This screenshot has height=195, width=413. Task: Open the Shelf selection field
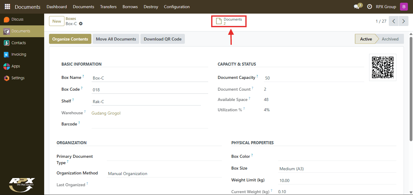[x=146, y=102]
